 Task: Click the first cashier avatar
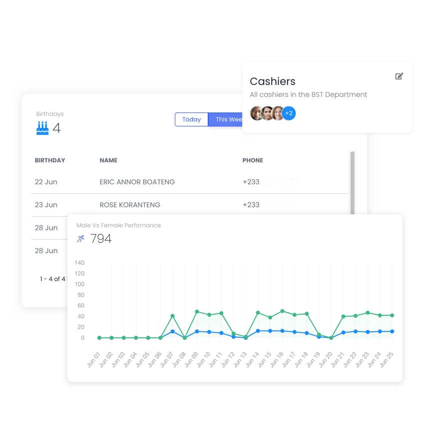pos(257,113)
